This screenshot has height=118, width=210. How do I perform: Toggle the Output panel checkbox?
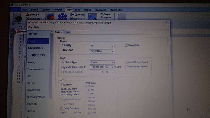pos(102,14)
